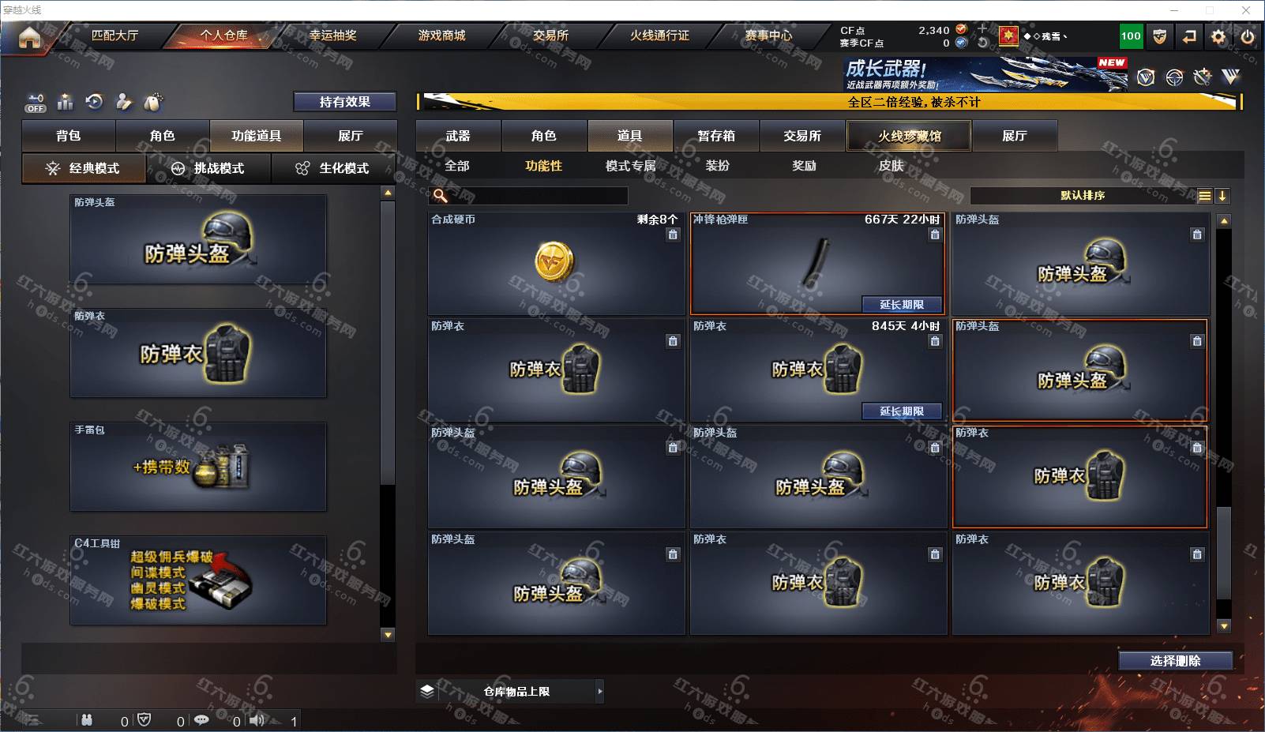Click the 选择删除 button

(x=1175, y=661)
